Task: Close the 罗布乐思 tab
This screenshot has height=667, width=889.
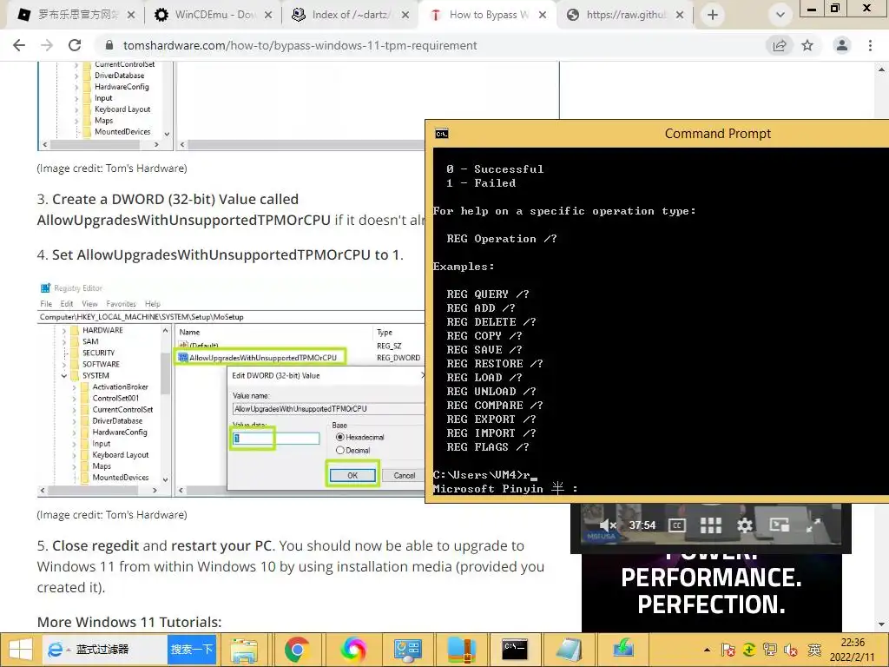Action: click(x=131, y=16)
